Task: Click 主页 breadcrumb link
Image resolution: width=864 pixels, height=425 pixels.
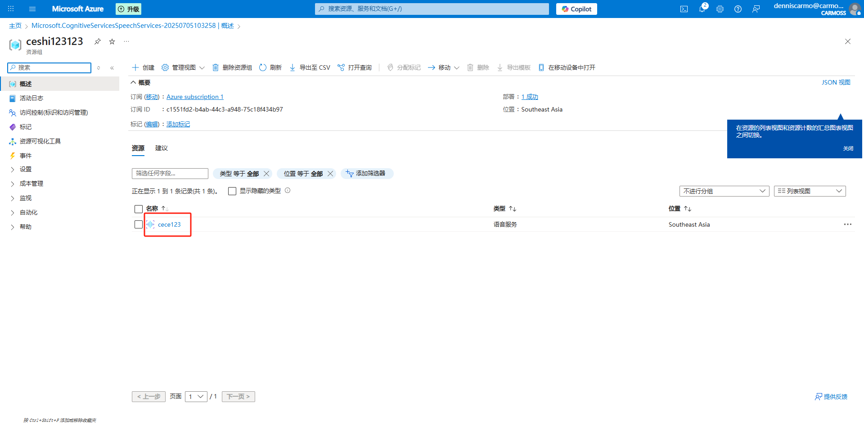Action: pyautogui.click(x=15, y=26)
